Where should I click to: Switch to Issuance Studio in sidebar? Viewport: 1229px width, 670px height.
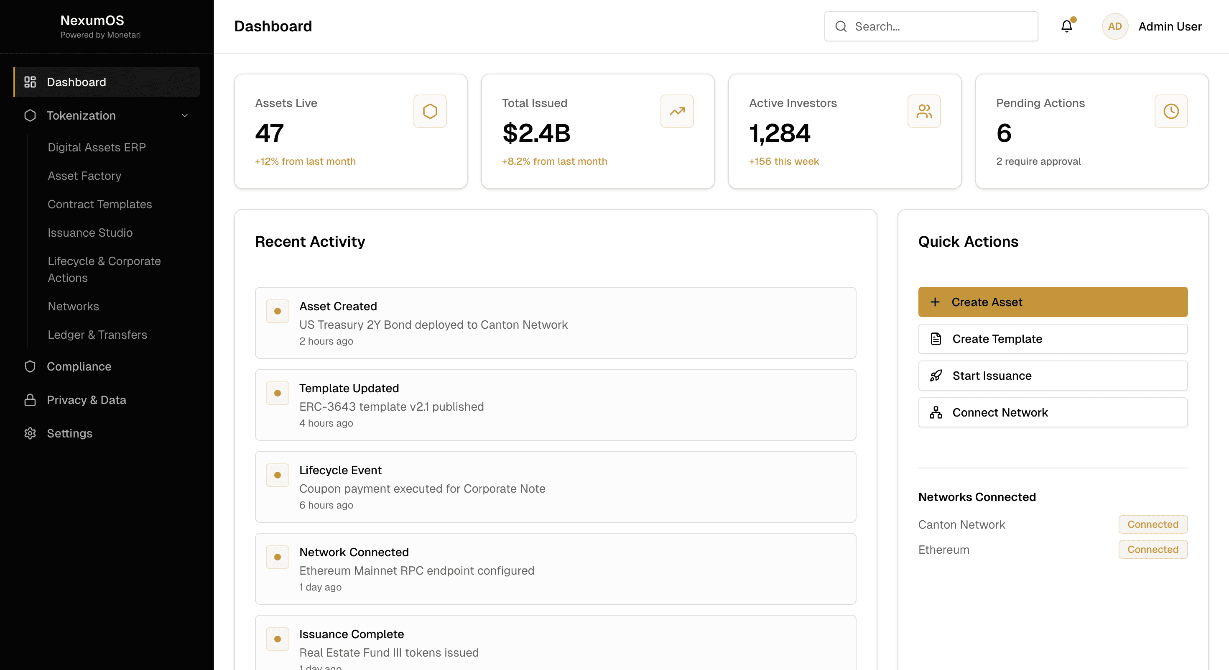90,233
